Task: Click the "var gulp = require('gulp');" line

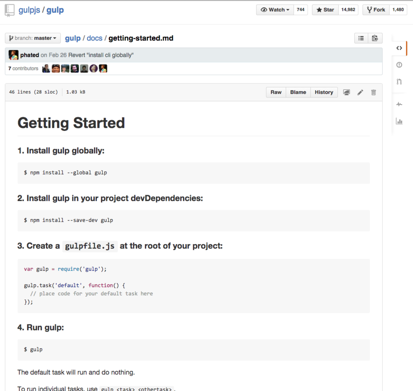Action: coord(65,269)
